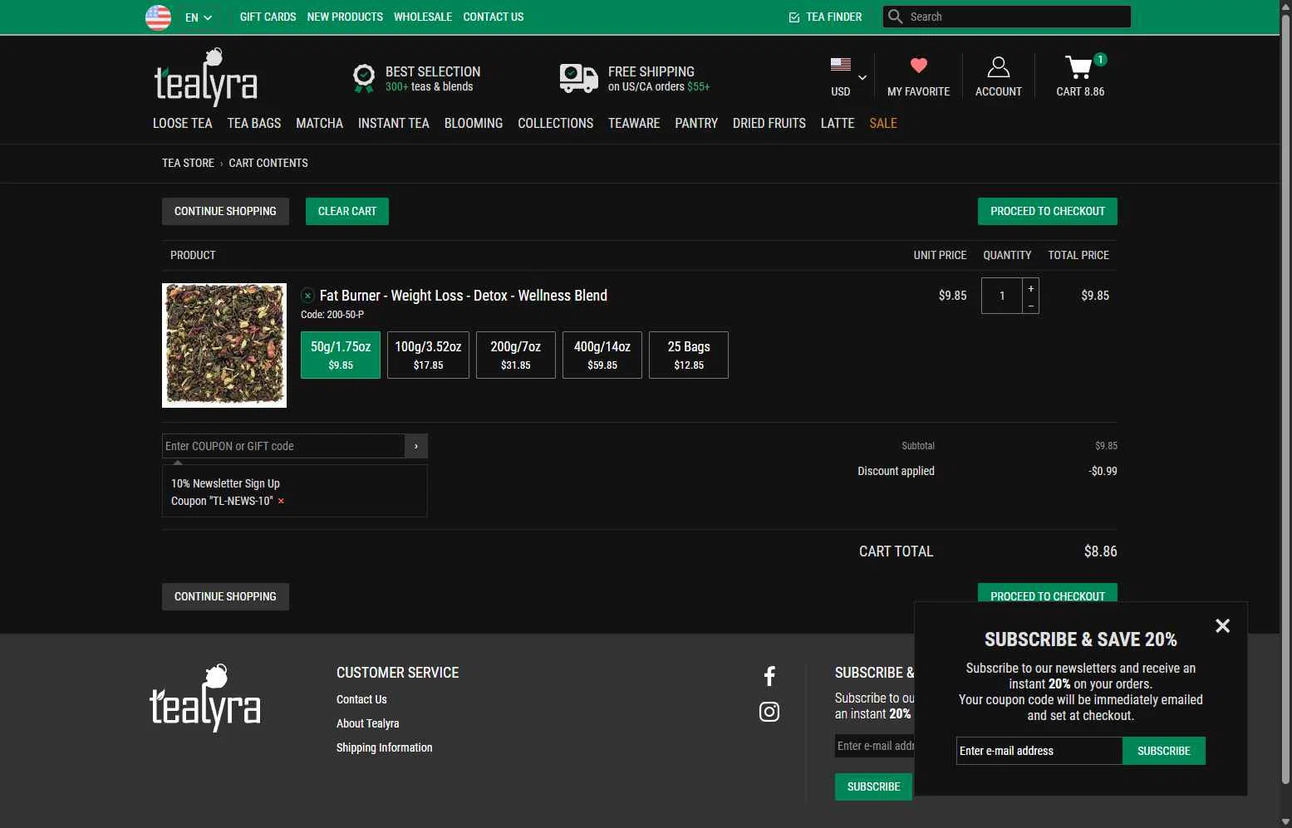Open the Sale category
Image resolution: width=1292 pixels, height=828 pixels.
pyautogui.click(x=883, y=123)
